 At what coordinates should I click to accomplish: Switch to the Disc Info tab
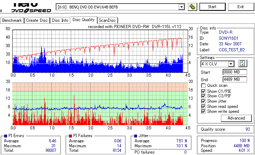pos(60,20)
